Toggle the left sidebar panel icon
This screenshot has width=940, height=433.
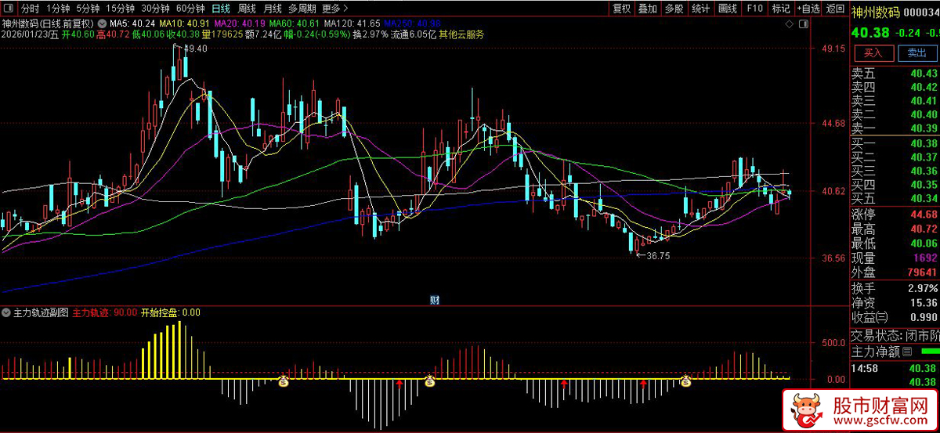7,9
